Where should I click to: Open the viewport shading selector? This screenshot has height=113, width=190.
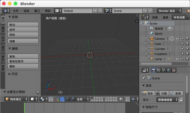click(x=34, y=99)
